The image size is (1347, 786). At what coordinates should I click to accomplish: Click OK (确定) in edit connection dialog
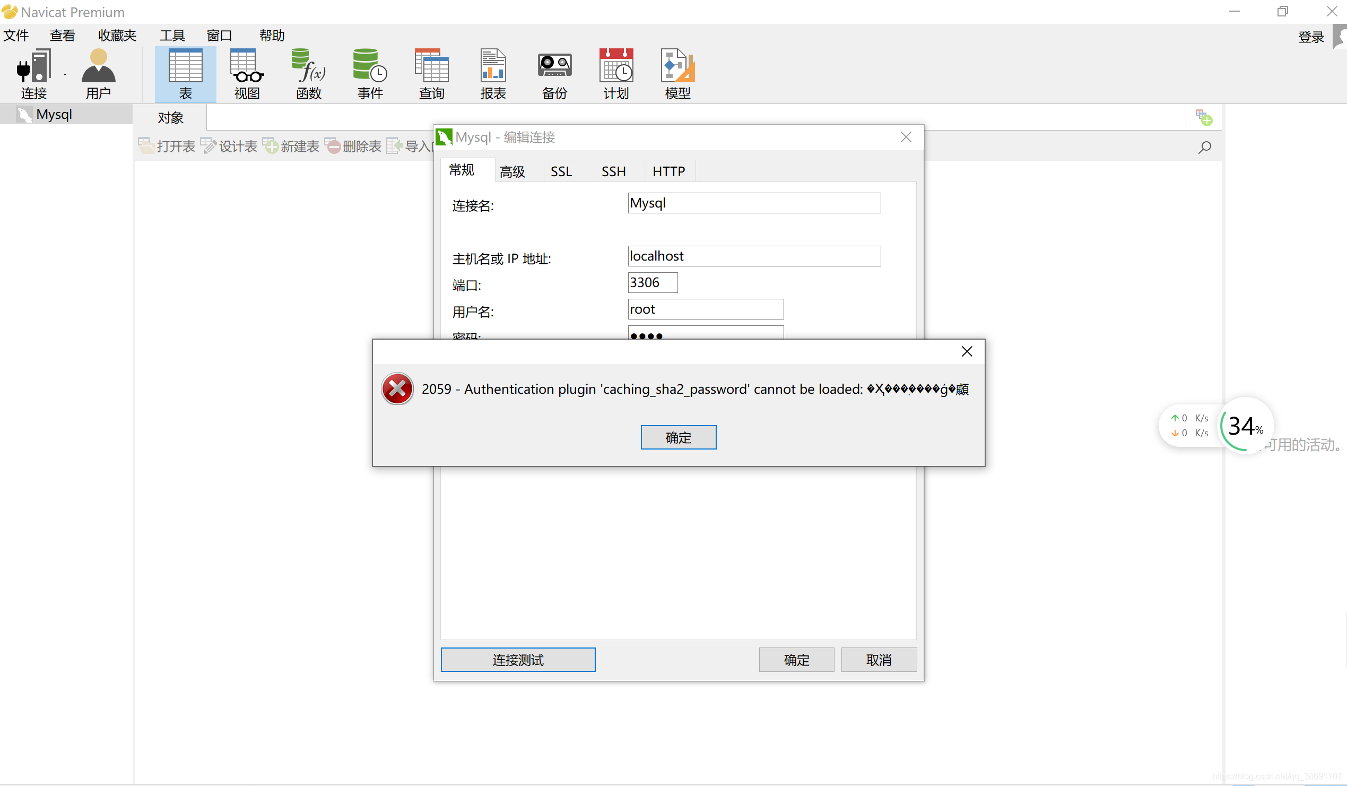[796, 660]
